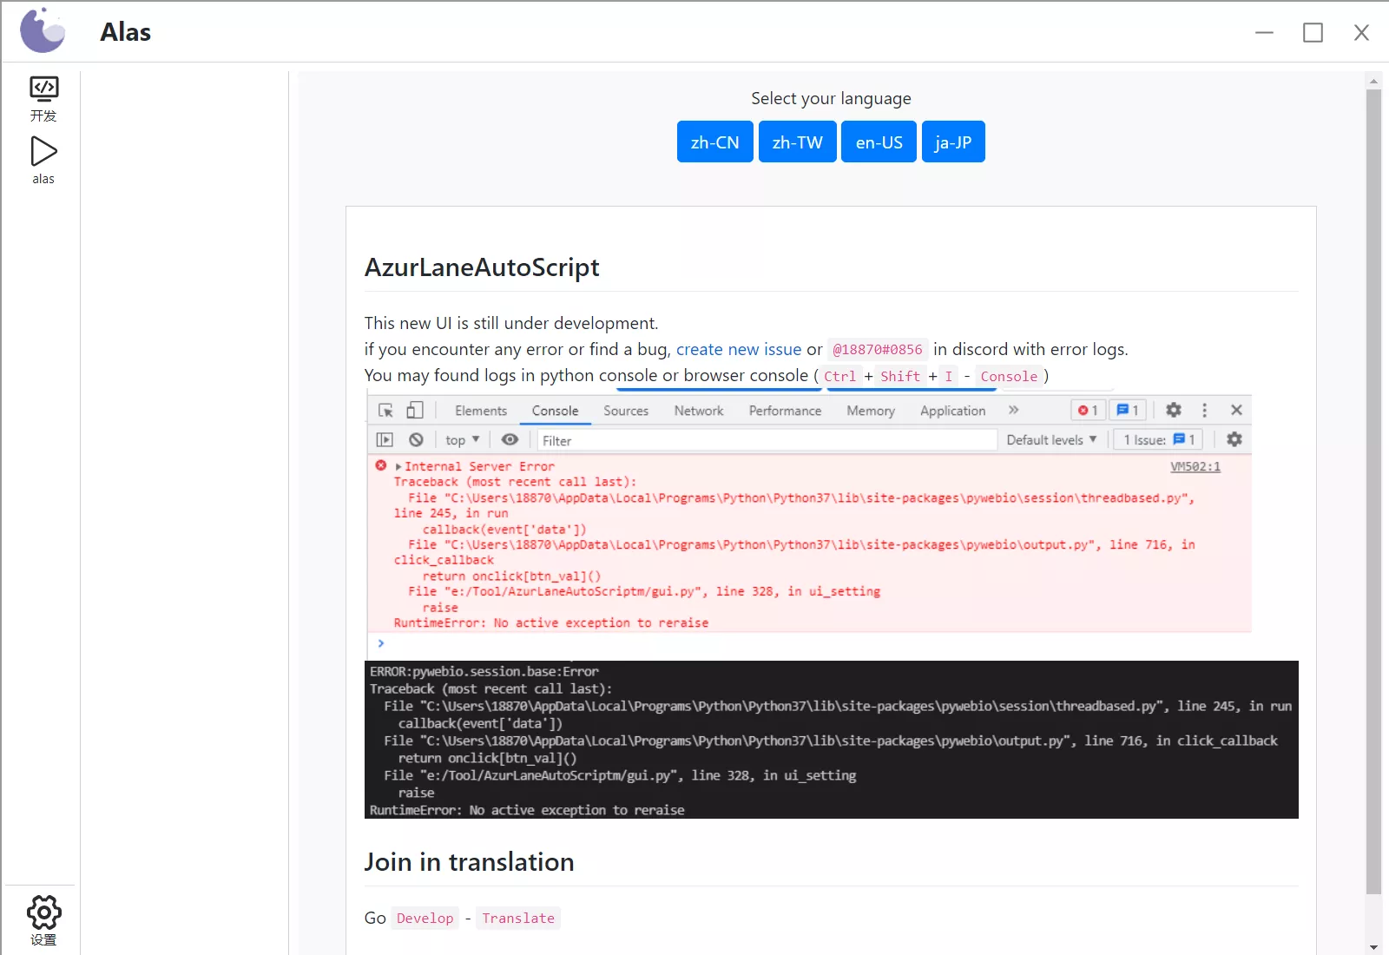This screenshot has width=1389, height=955.
Task: Toggle the device toolbar icon
Action: [x=415, y=411]
